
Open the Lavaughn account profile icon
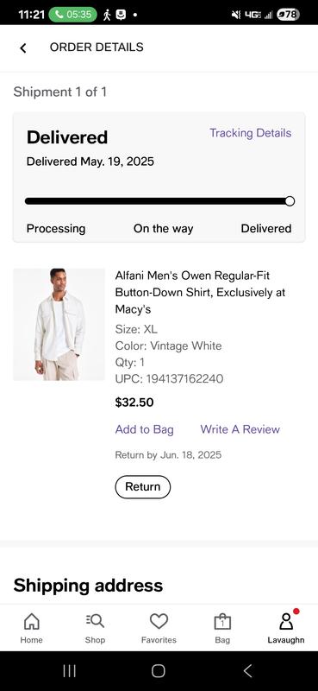[286, 621]
